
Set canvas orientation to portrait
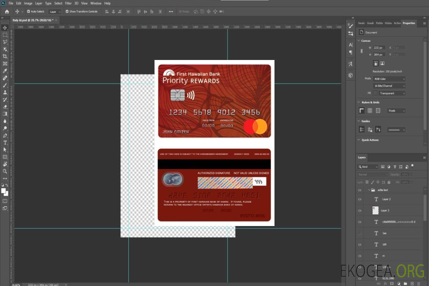coord(376,64)
